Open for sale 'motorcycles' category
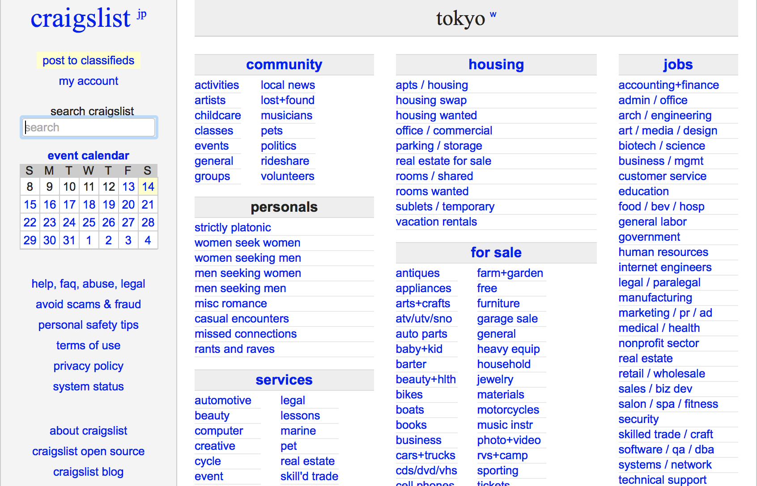Image resolution: width=757 pixels, height=486 pixels. click(508, 410)
